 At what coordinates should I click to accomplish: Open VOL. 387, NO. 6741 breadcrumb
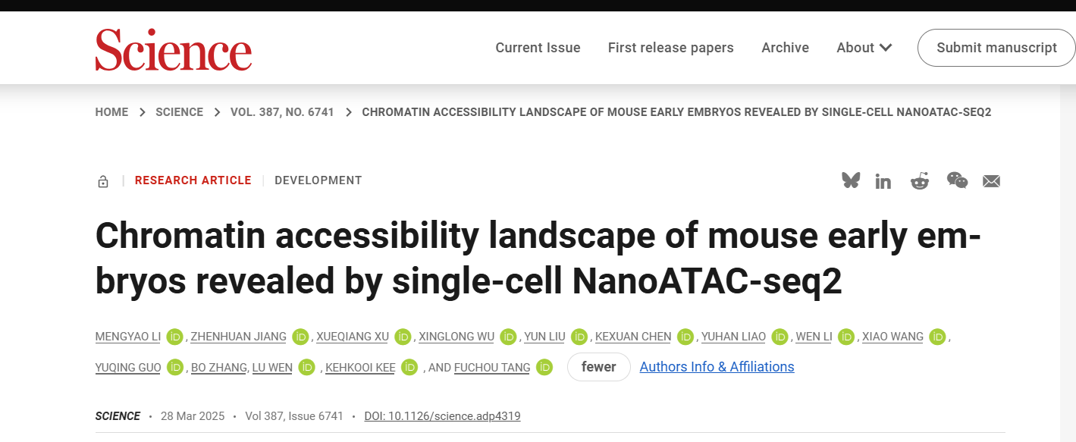[x=283, y=112]
